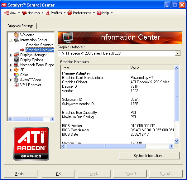Click the Color wheel icon
The height and width of the screenshot is (180, 187).
(16, 75)
